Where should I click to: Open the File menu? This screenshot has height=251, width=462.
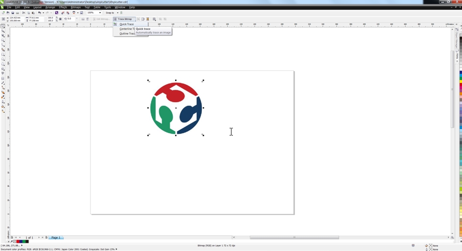pyautogui.click(x=9, y=7)
